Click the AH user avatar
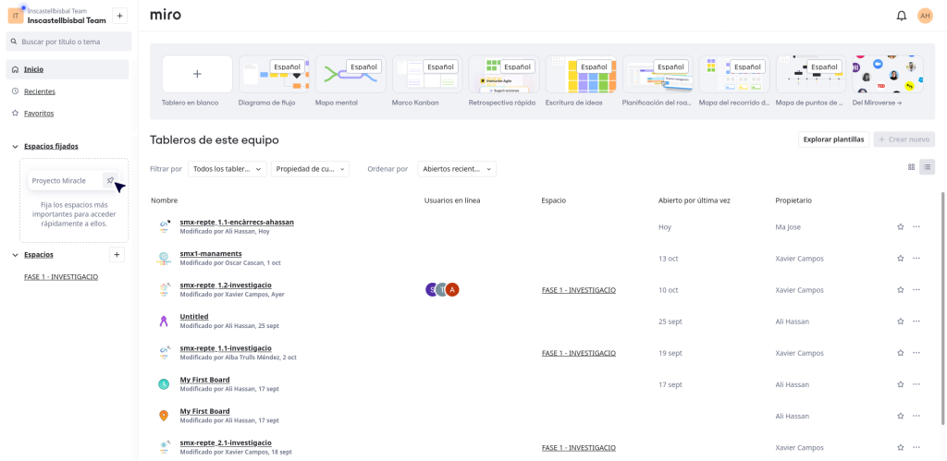947x461 pixels. (925, 16)
